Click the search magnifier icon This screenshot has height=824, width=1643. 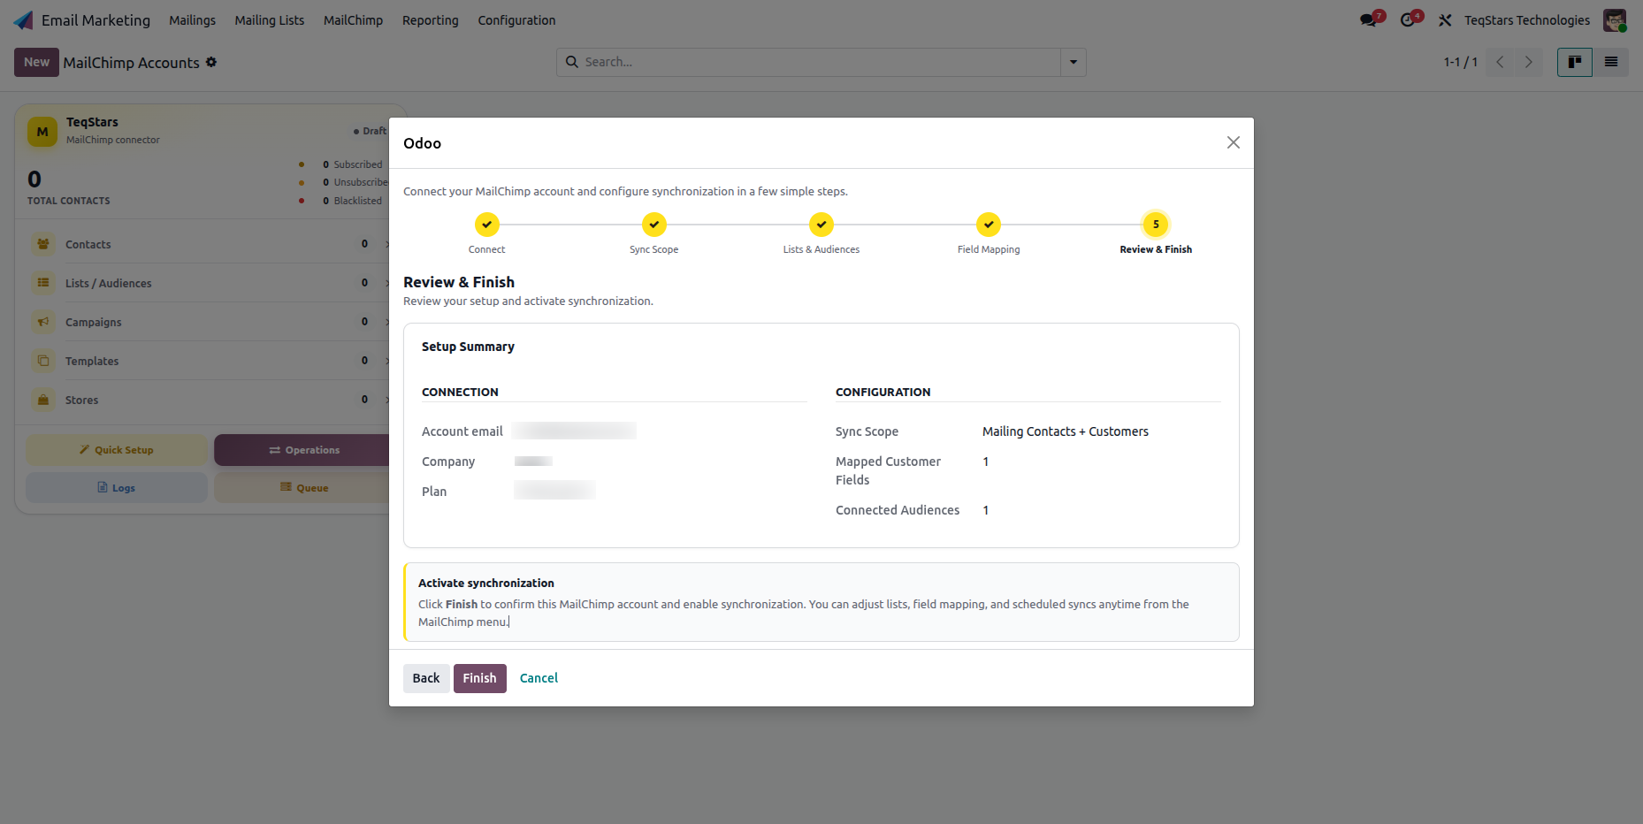[x=572, y=62]
